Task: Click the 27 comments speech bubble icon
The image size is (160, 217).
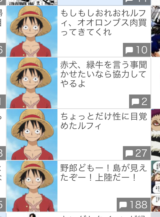Action: (x=129, y=153)
